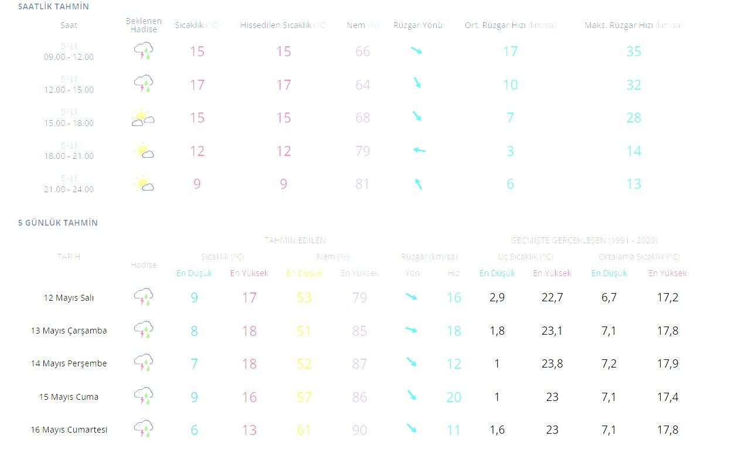The image size is (738, 449).
Task: Click the 13 Mayıs Çarşamba date label
Action: (69, 331)
